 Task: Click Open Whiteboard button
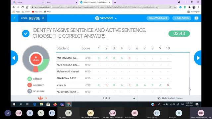click(158, 18)
